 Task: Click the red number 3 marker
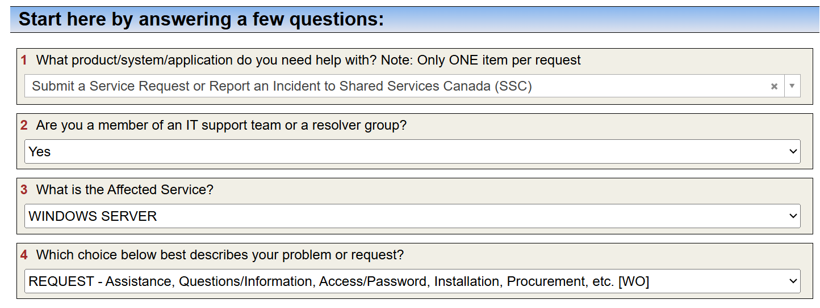tap(24, 190)
